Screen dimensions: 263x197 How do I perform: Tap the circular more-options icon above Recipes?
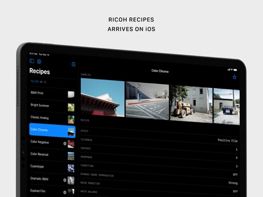(x=73, y=64)
